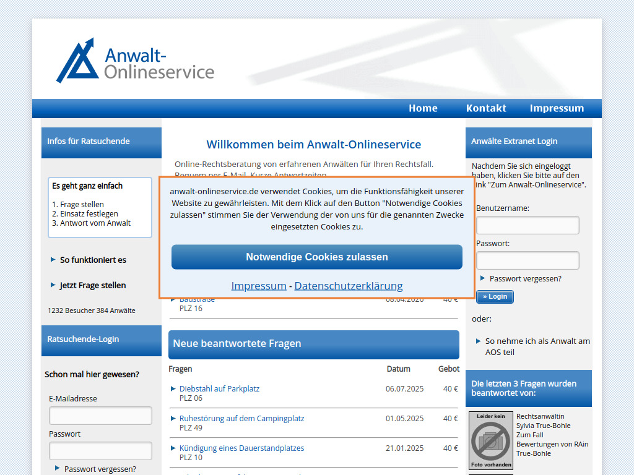This screenshot has width=634, height=475.
Task: Open So nehme ich als Anwalt am AOS teil
Action: pos(537,346)
